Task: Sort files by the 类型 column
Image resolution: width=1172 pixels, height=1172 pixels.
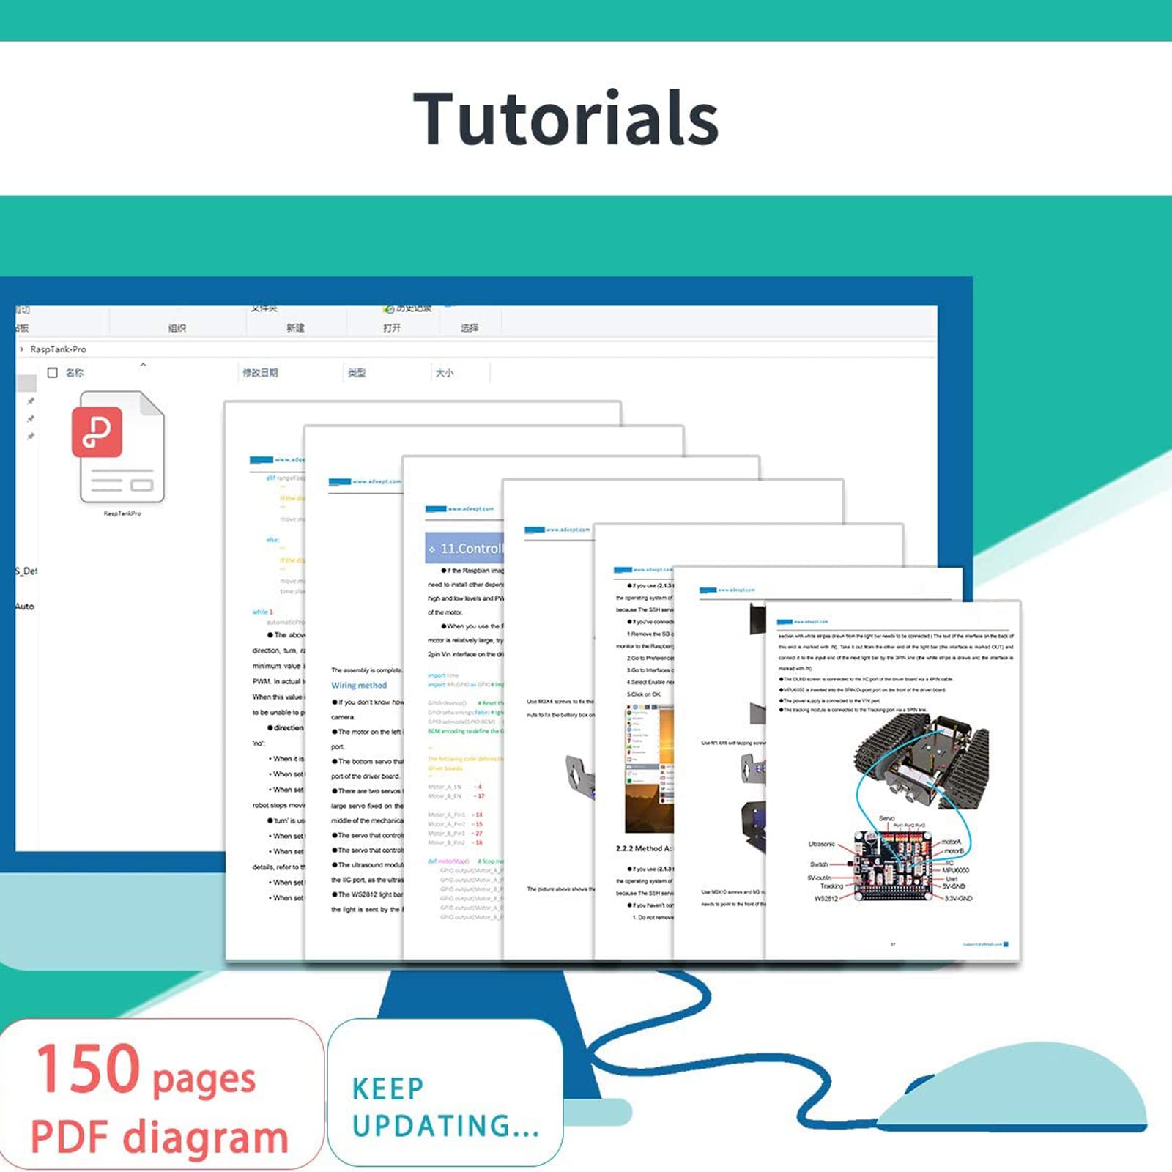Action: coord(357,373)
